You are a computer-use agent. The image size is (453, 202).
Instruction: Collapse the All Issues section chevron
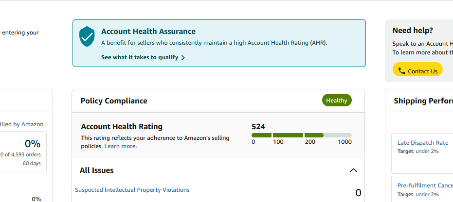[354, 170]
